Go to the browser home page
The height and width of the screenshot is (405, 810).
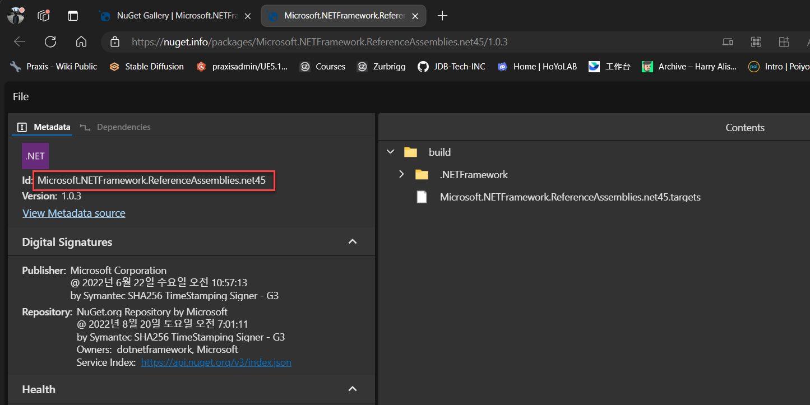click(x=81, y=41)
